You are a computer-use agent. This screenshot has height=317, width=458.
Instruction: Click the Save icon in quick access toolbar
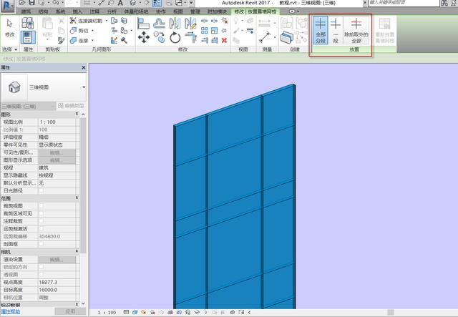click(x=31, y=3)
